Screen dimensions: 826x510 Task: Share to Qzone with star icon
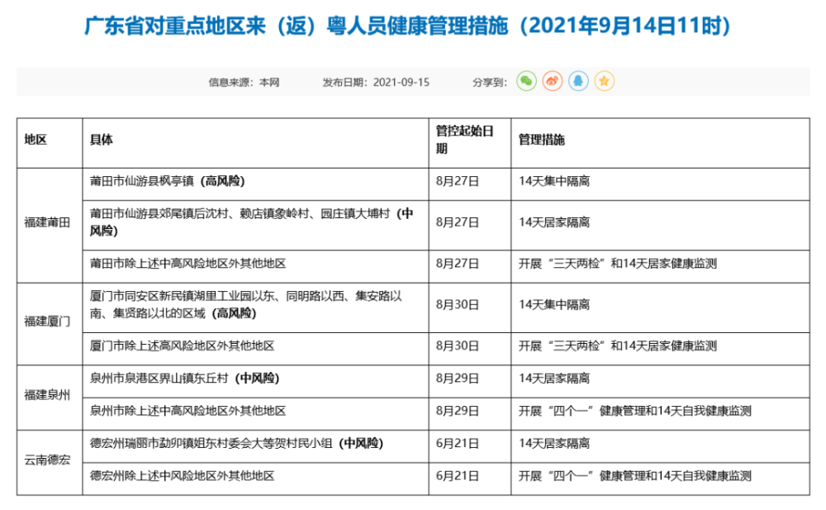point(605,81)
